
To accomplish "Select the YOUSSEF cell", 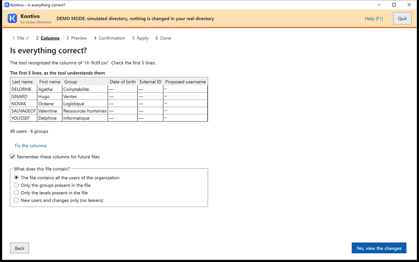I will pyautogui.click(x=24, y=118).
